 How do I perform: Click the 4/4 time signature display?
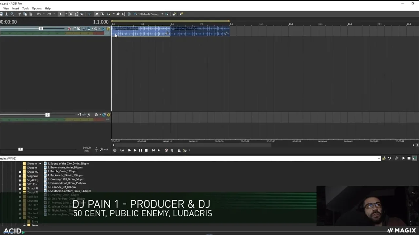[96, 149]
